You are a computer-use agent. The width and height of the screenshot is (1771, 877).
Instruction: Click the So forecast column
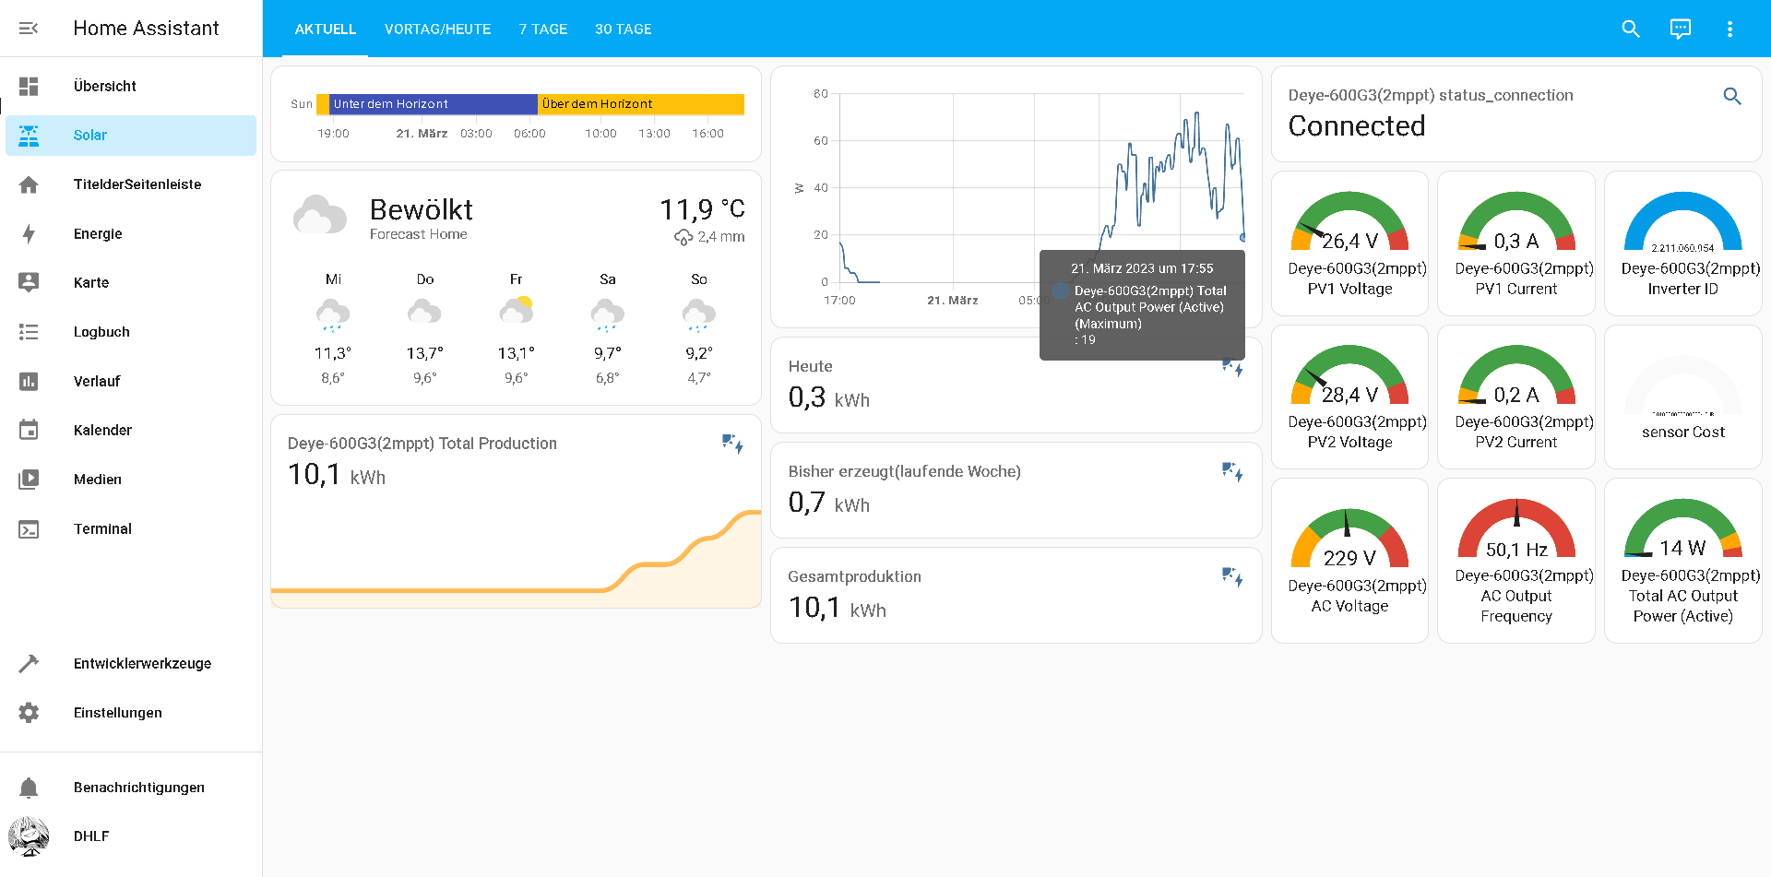(699, 328)
